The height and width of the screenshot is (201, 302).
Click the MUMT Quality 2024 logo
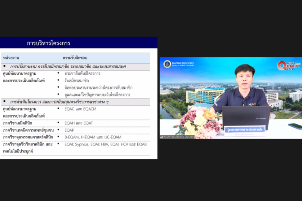point(289,66)
